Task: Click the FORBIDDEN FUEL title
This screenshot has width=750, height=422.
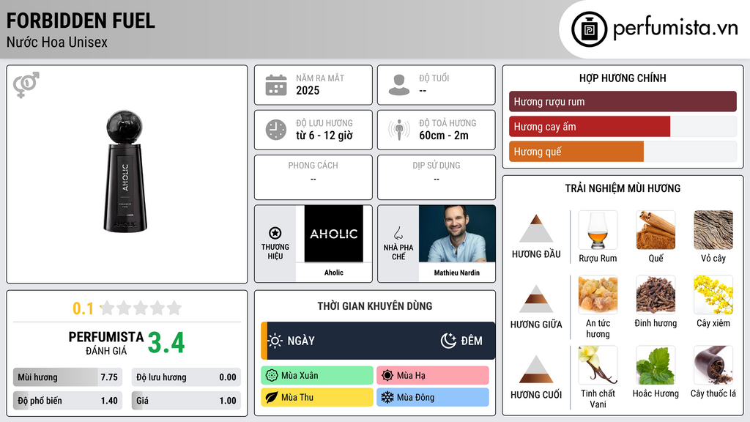Action: [x=81, y=21]
